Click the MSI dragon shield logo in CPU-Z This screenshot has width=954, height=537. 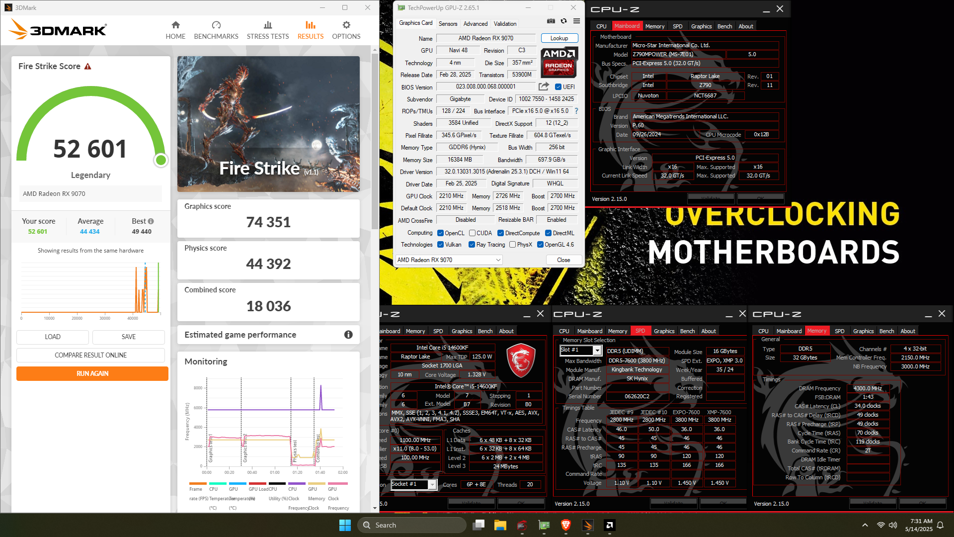tap(521, 361)
